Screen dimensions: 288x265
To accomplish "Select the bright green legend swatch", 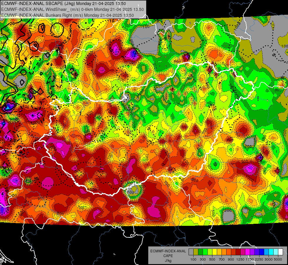I will click(x=205, y=252).
